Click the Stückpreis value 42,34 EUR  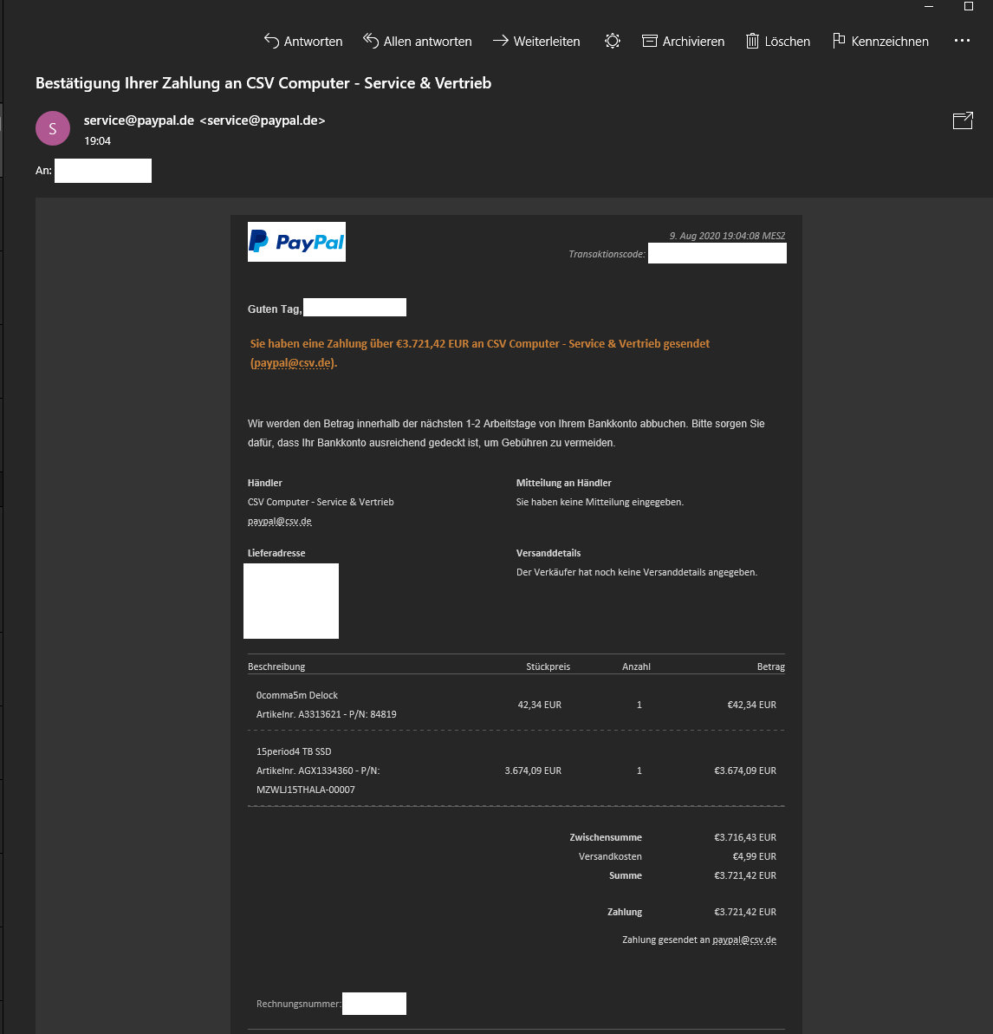click(539, 705)
